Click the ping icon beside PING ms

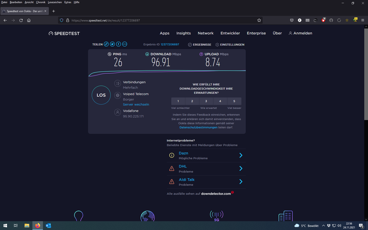click(x=110, y=54)
